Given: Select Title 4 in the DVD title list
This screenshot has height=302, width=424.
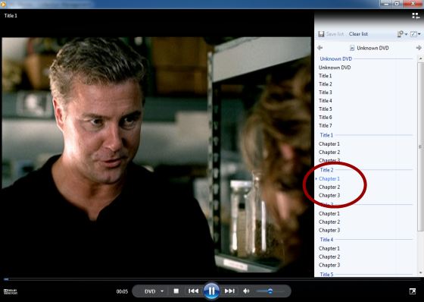Looking at the screenshot, I should [326, 101].
